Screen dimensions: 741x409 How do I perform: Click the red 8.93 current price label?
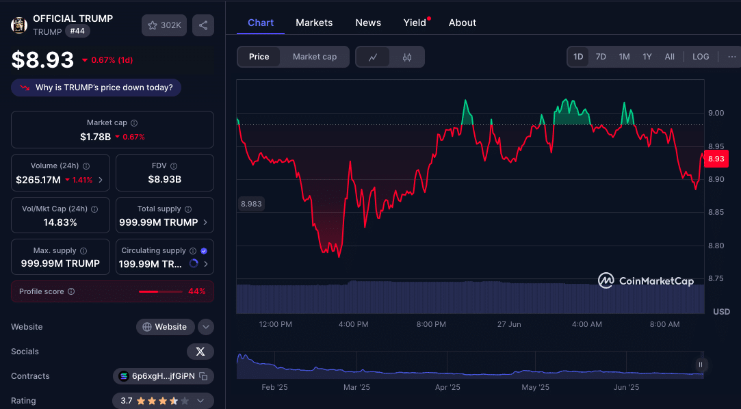point(716,159)
